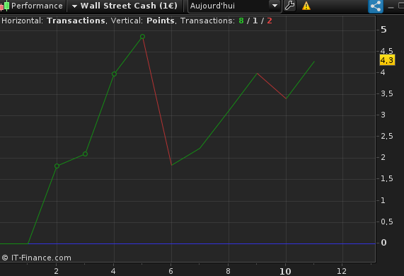Click the yellow 4,3 value marker
The image size is (404, 276).
387,60
